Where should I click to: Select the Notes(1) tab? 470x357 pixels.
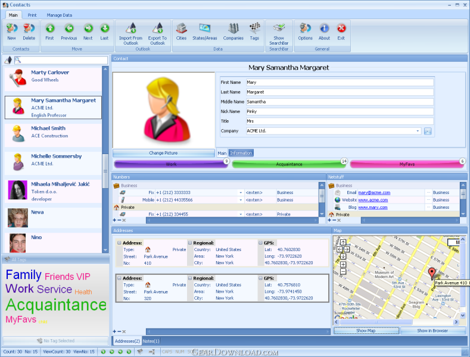(x=151, y=341)
